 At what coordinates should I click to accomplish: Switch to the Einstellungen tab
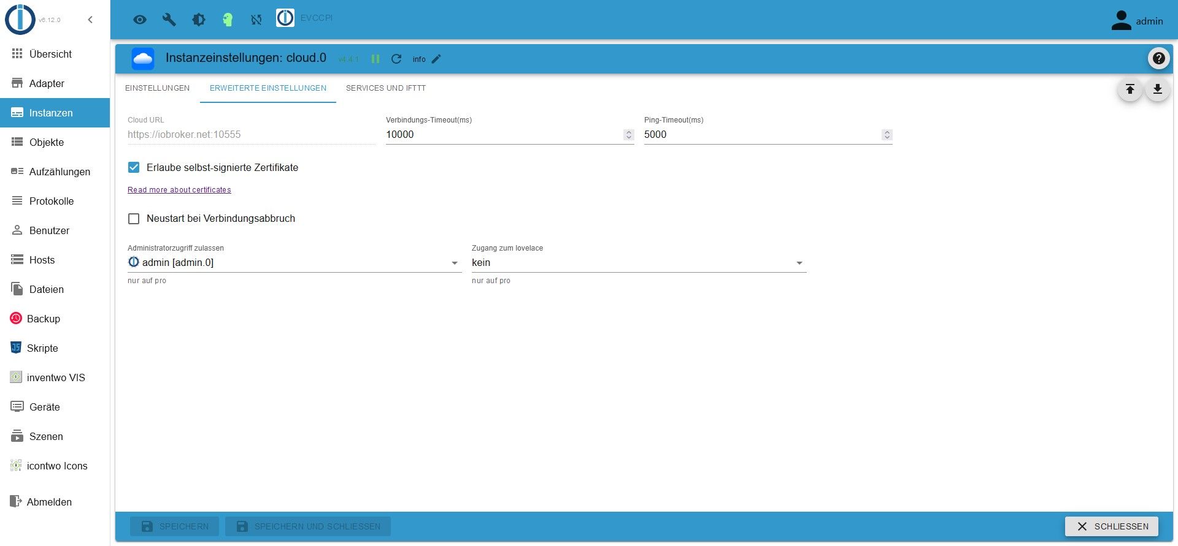point(157,88)
